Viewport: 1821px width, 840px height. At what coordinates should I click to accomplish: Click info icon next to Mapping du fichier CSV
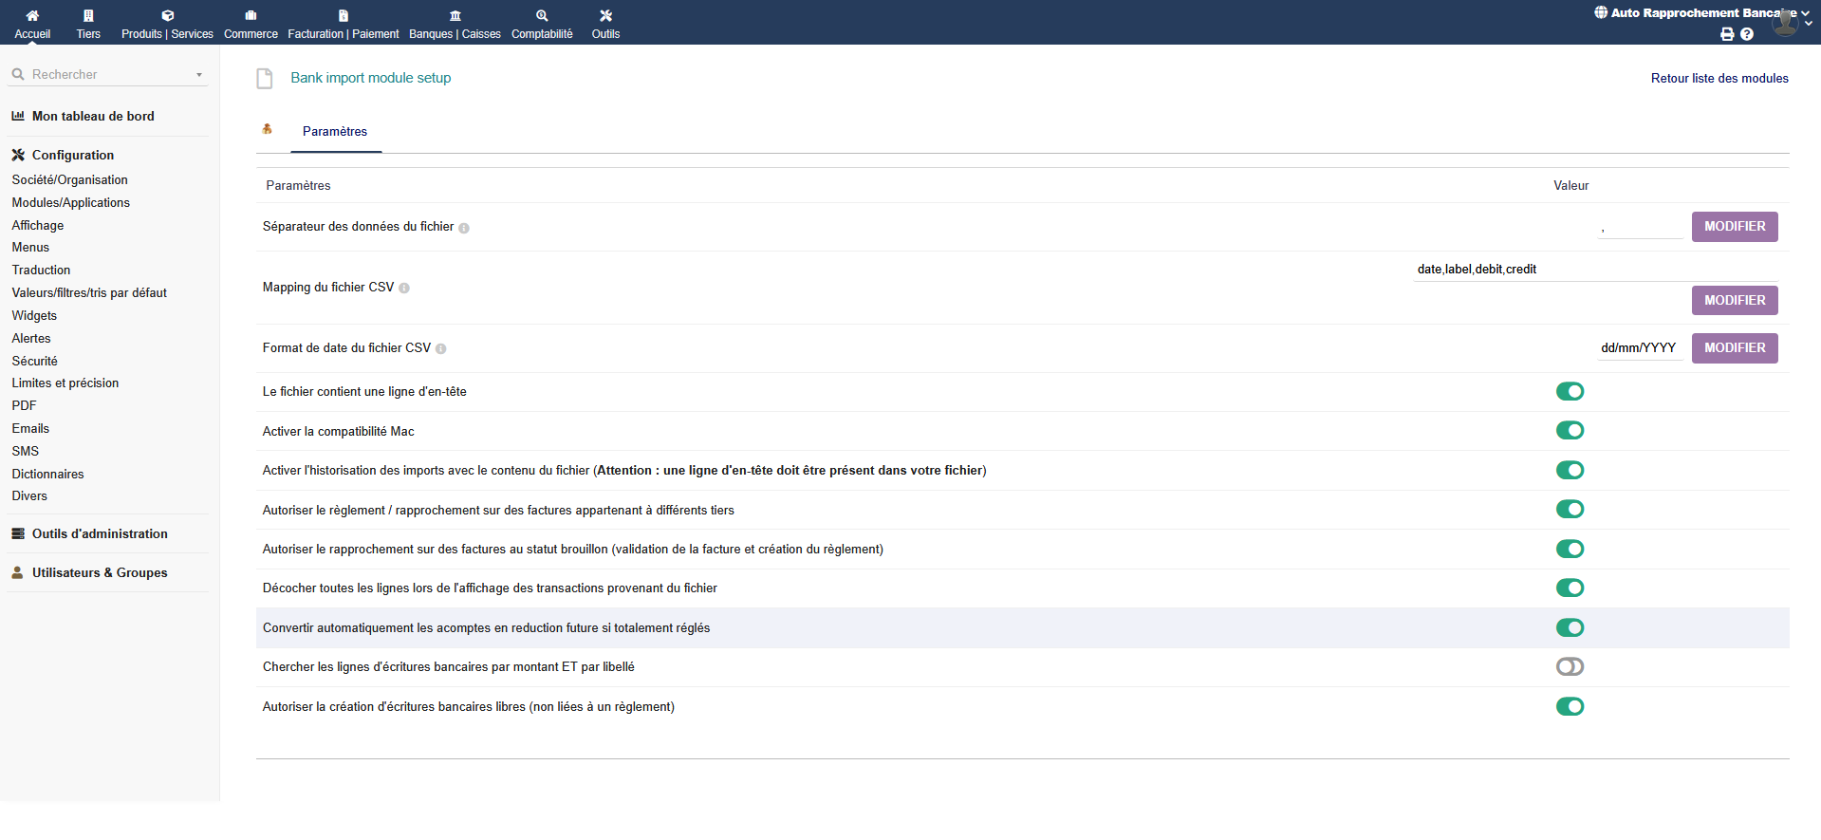404,289
